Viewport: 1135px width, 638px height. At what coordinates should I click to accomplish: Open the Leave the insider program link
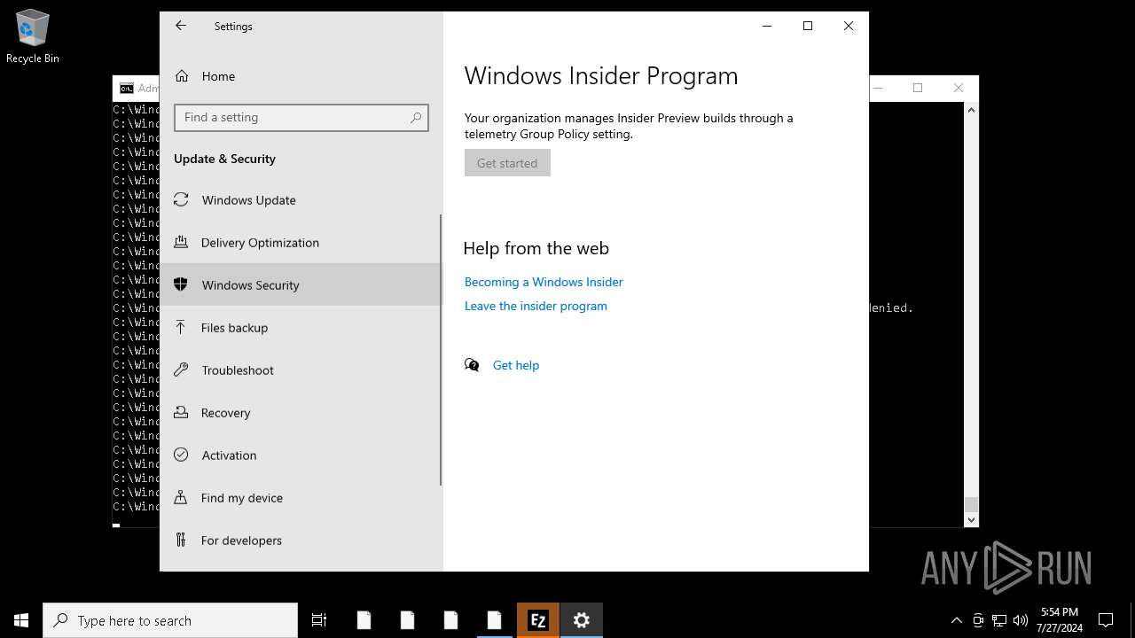coord(536,306)
